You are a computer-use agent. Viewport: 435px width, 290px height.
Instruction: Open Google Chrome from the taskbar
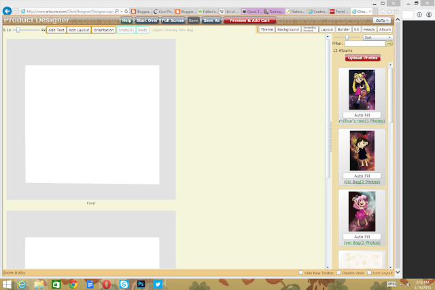pos(73,285)
